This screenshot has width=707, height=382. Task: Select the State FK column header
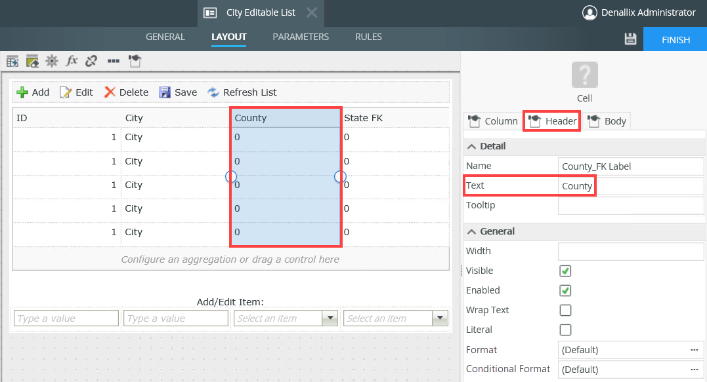(x=395, y=118)
